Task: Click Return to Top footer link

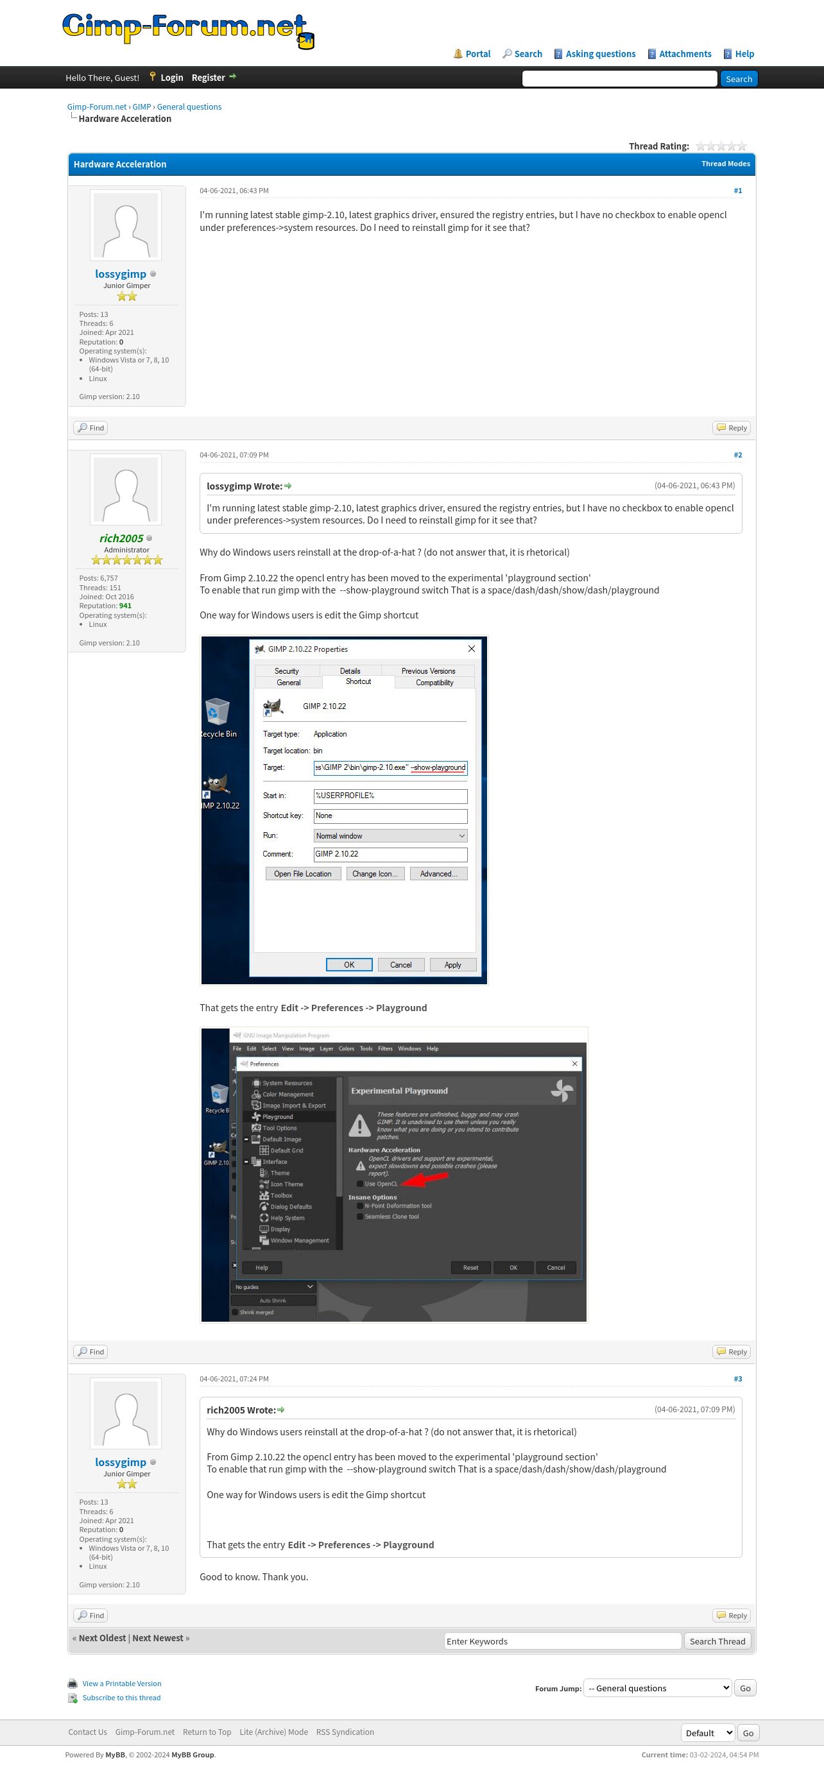Action: pos(207,1732)
